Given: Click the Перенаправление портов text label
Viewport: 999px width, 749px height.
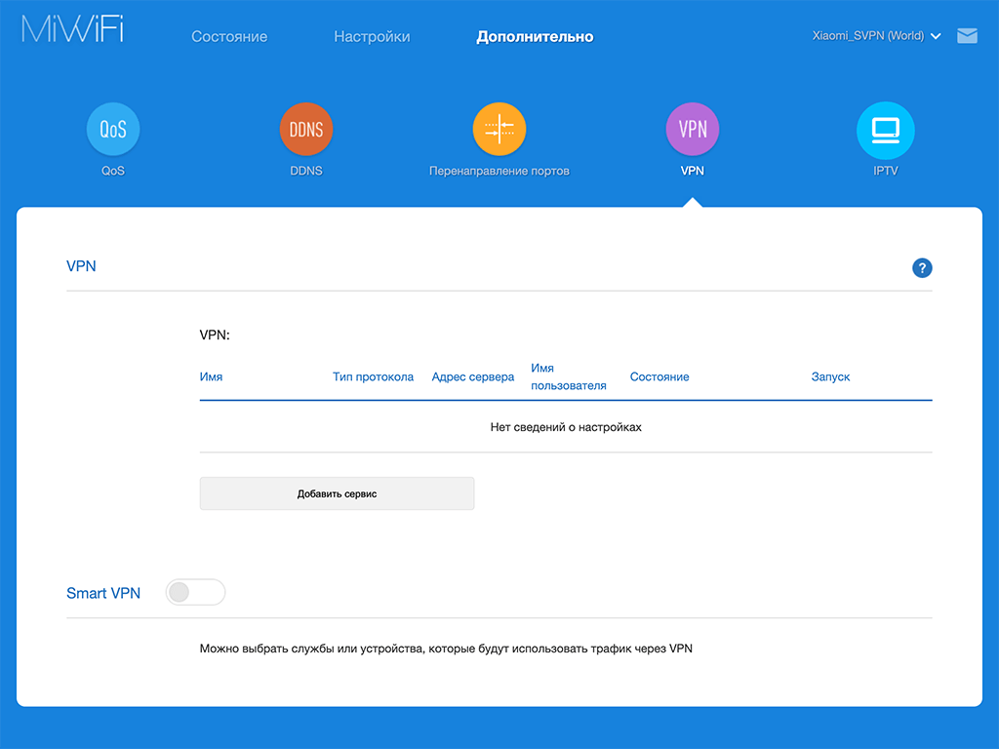Looking at the screenshot, I should (x=499, y=171).
